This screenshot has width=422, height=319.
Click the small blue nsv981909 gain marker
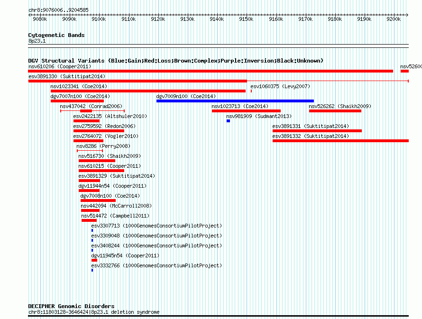228,121
